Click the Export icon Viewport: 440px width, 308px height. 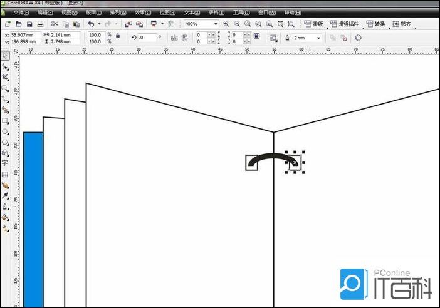(140, 24)
